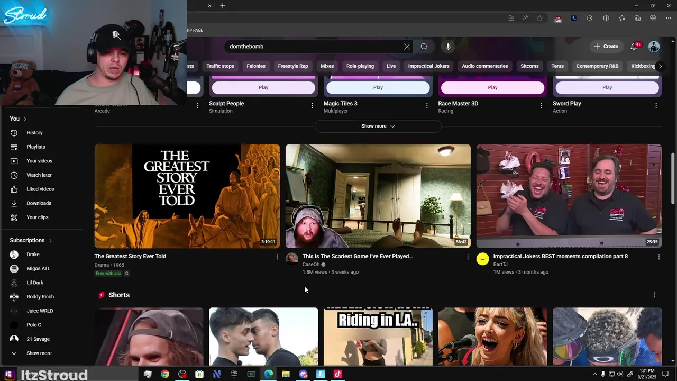Screen dimensions: 677x381
Task: Select the Impractical Jokers chip
Action: (428, 66)
